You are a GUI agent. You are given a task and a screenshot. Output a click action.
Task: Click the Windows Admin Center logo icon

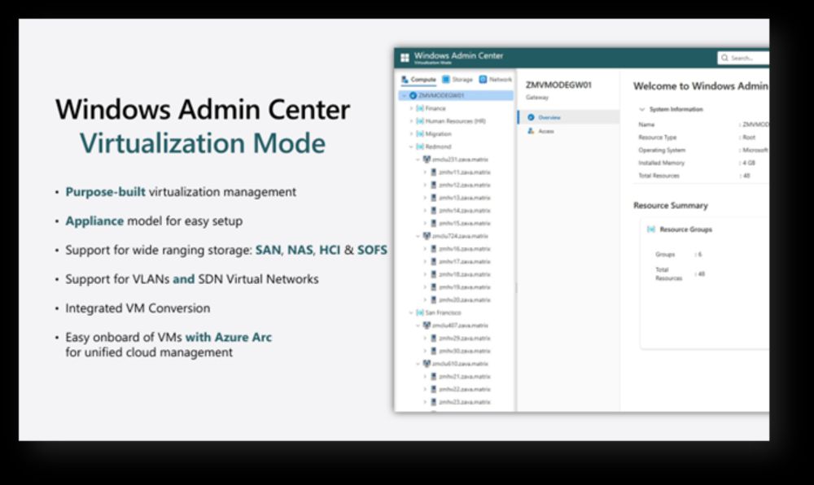click(405, 58)
